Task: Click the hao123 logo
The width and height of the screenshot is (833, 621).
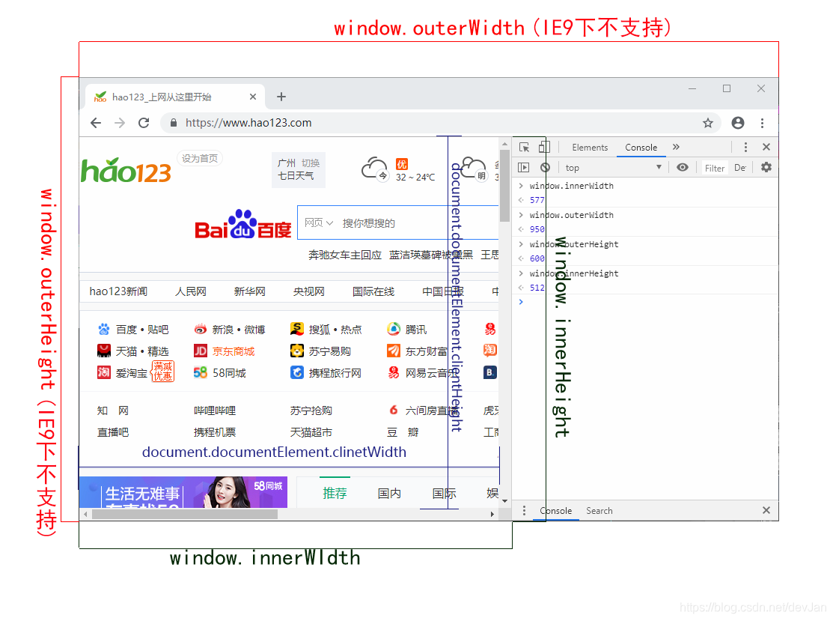Action: pos(126,171)
